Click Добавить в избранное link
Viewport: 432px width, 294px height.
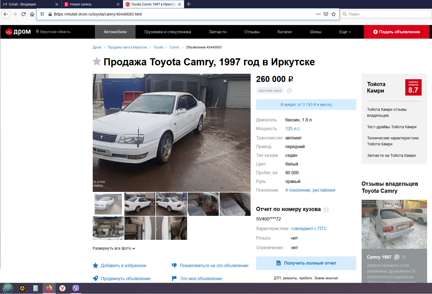click(119, 265)
